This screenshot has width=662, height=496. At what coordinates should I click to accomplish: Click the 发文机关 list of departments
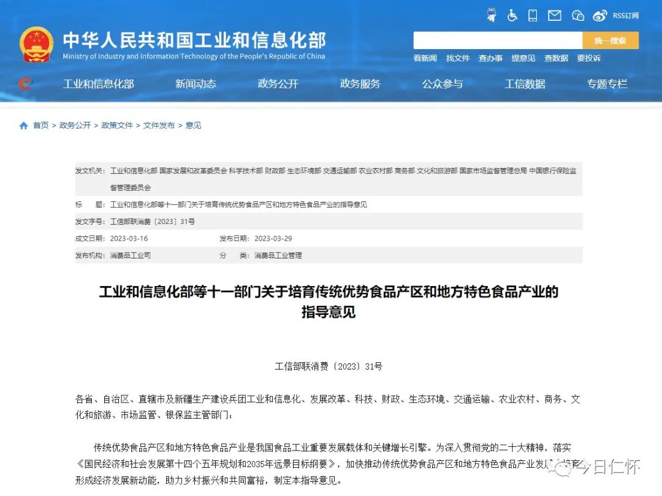343,179
